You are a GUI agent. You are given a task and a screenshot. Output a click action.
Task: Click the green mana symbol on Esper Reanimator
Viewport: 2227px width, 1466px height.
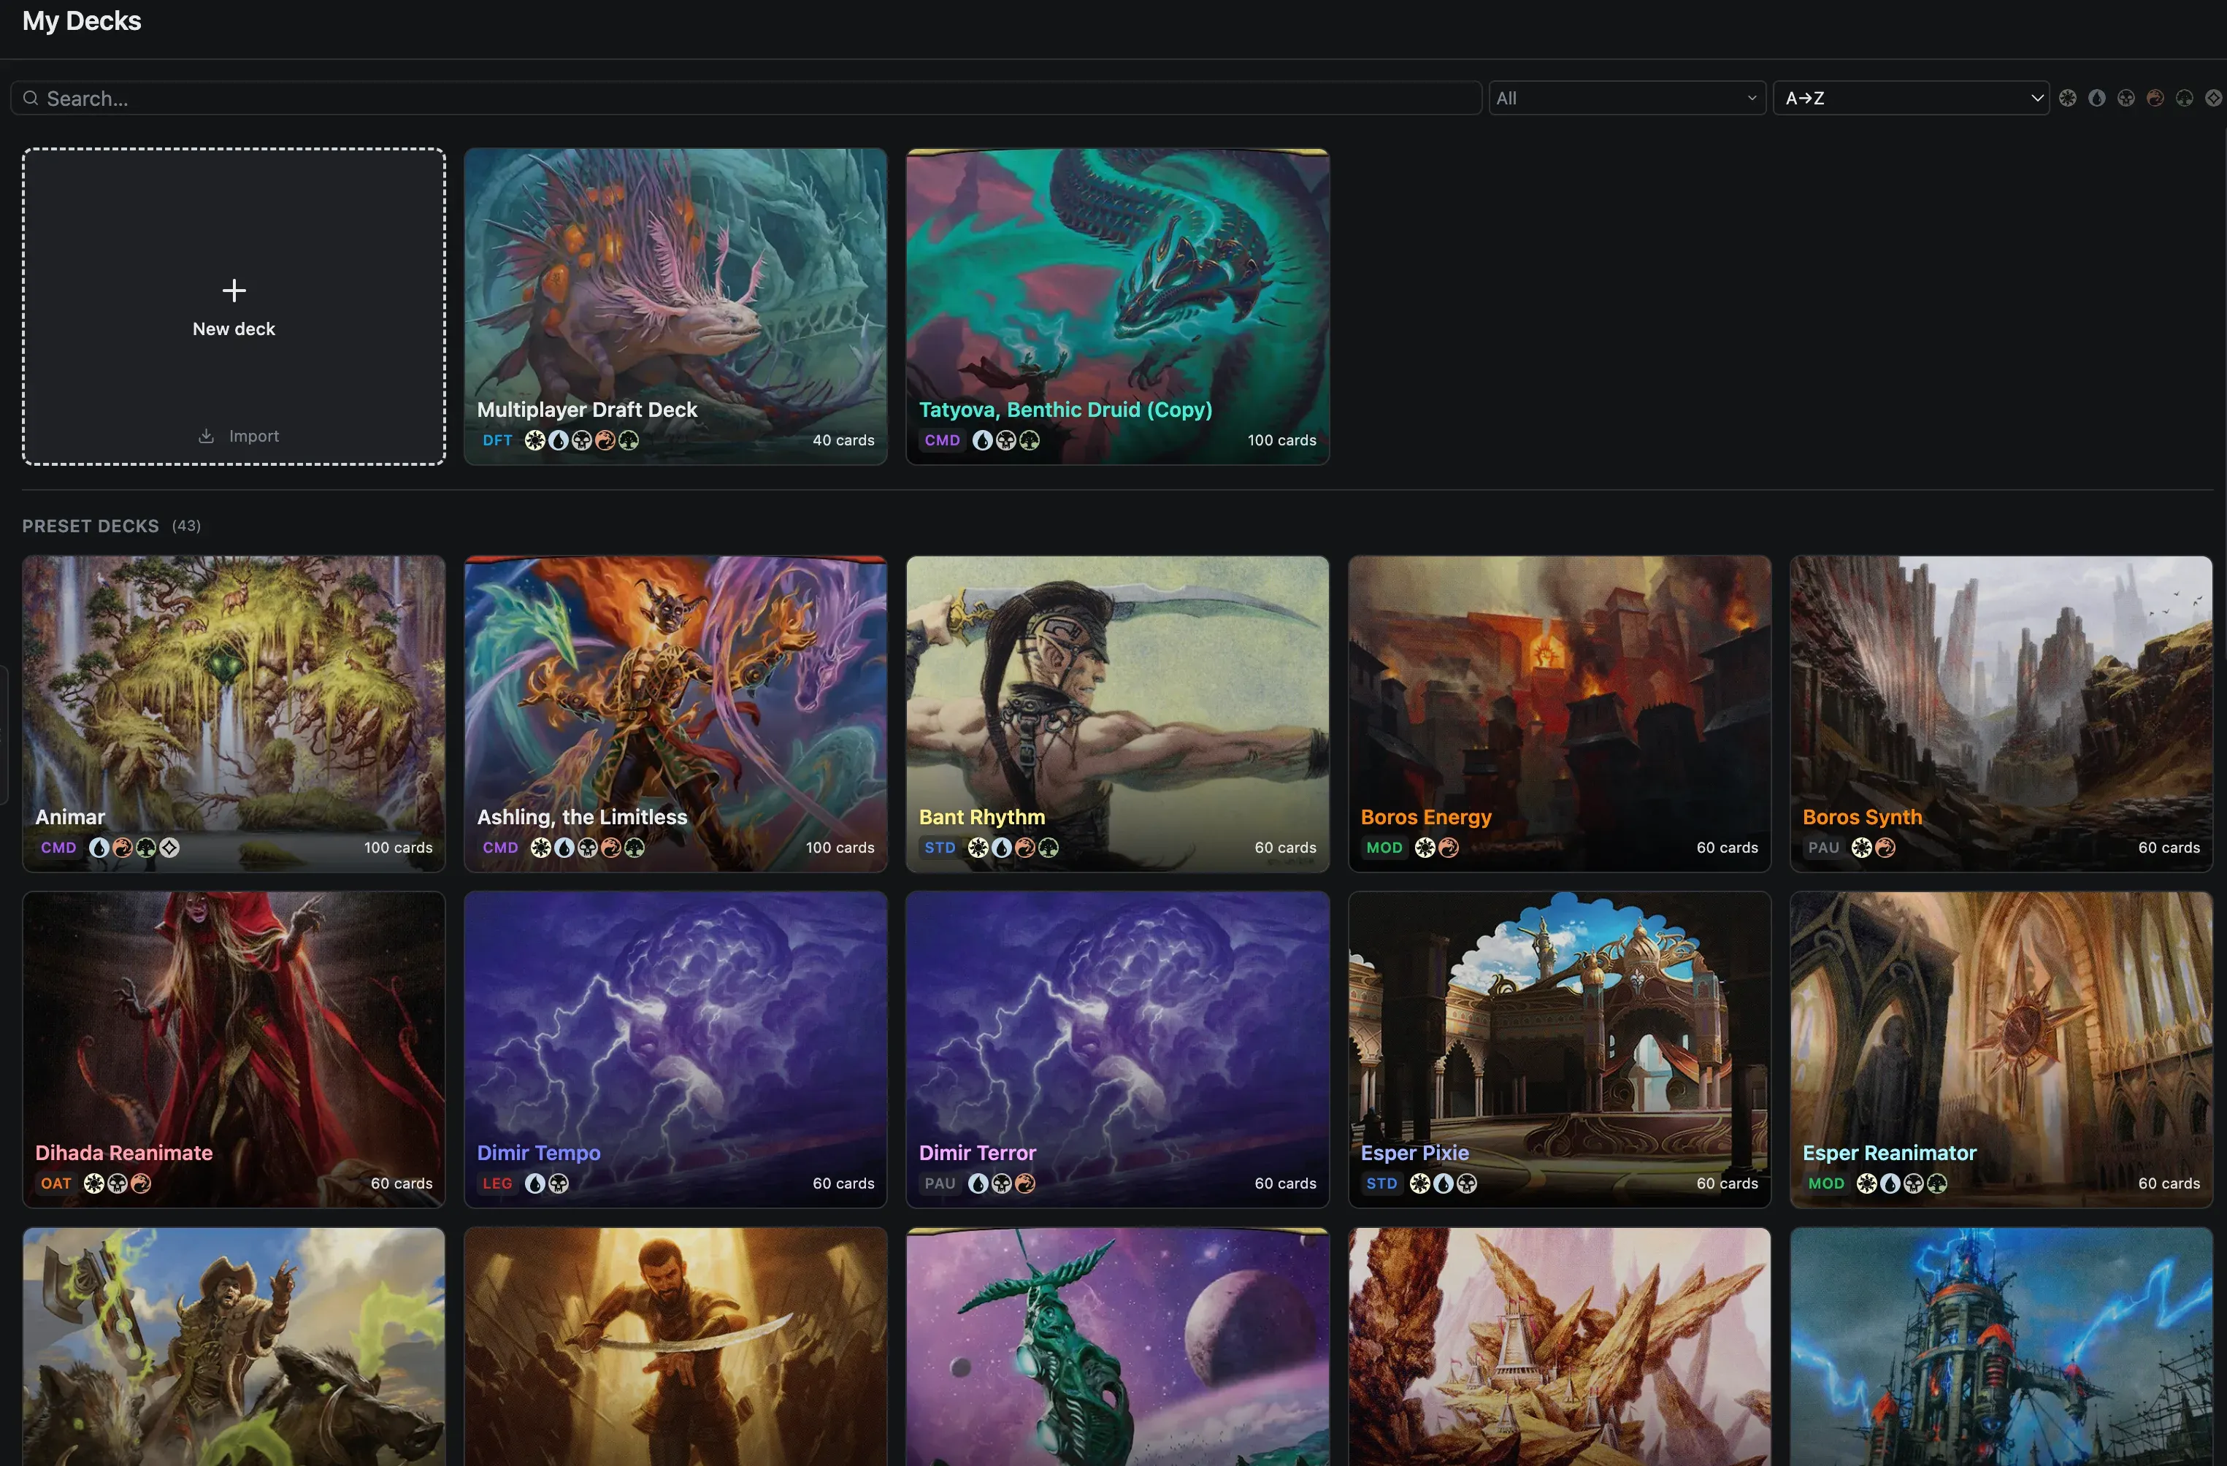click(1936, 1183)
